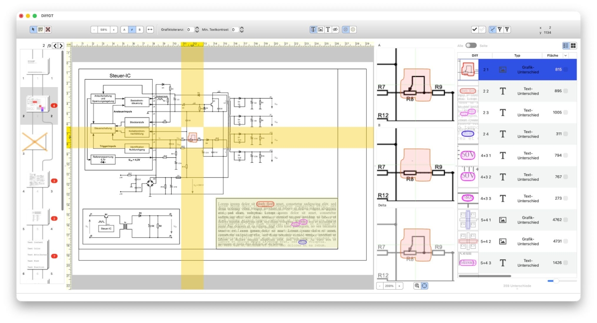Zoom in main view with plus button
The height and width of the screenshot is (323, 597).
[x=114, y=30]
